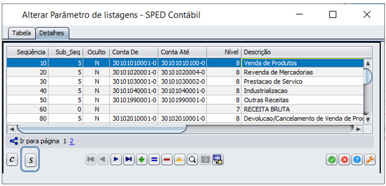Click the green plus add record icon
This screenshot has width=386, height=186.
(141, 160)
